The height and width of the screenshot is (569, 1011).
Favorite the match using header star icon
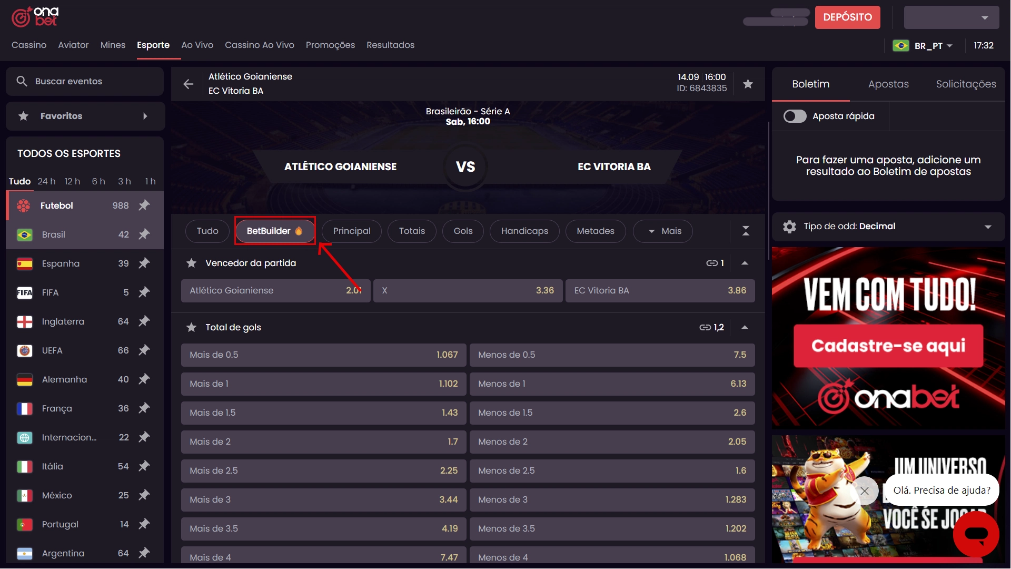[748, 84]
